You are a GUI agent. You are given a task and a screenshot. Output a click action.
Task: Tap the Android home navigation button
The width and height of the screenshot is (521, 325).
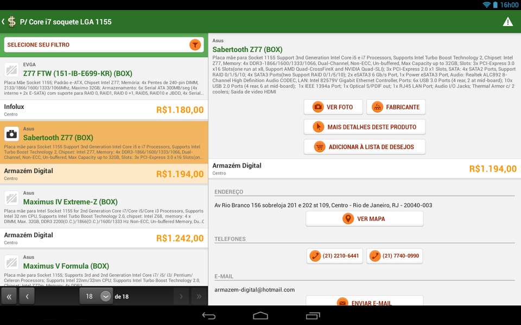260,316
